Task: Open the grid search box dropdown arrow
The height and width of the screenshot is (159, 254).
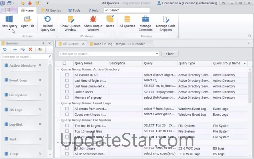Action: click(x=157, y=54)
